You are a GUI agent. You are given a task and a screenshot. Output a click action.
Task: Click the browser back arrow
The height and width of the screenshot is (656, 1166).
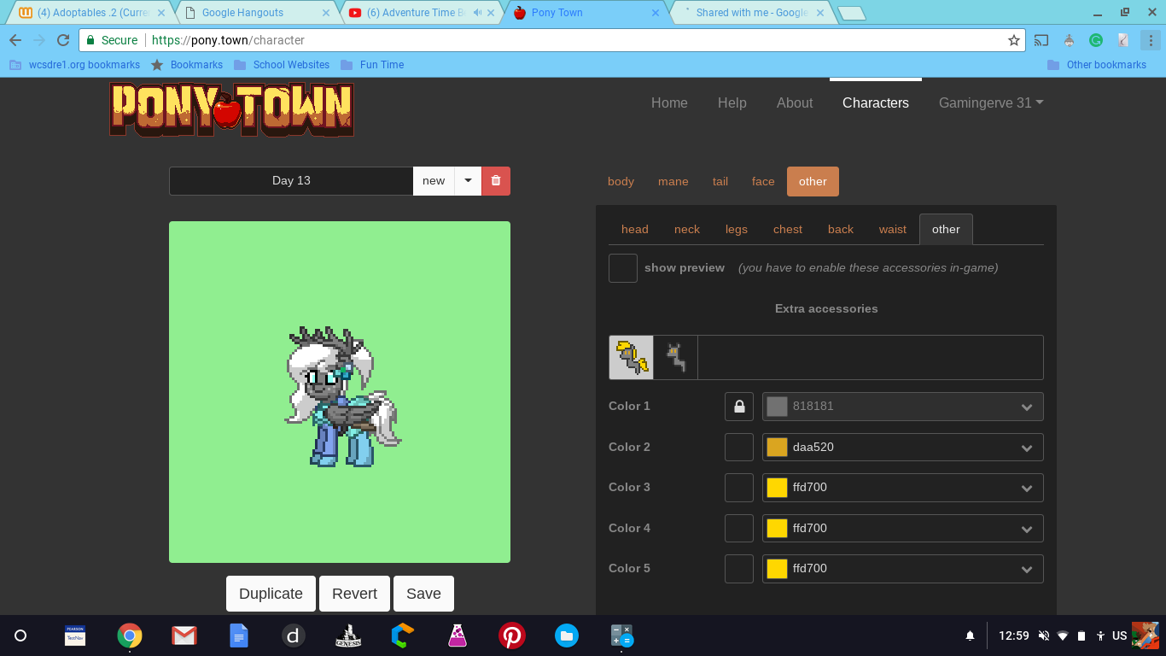[15, 40]
